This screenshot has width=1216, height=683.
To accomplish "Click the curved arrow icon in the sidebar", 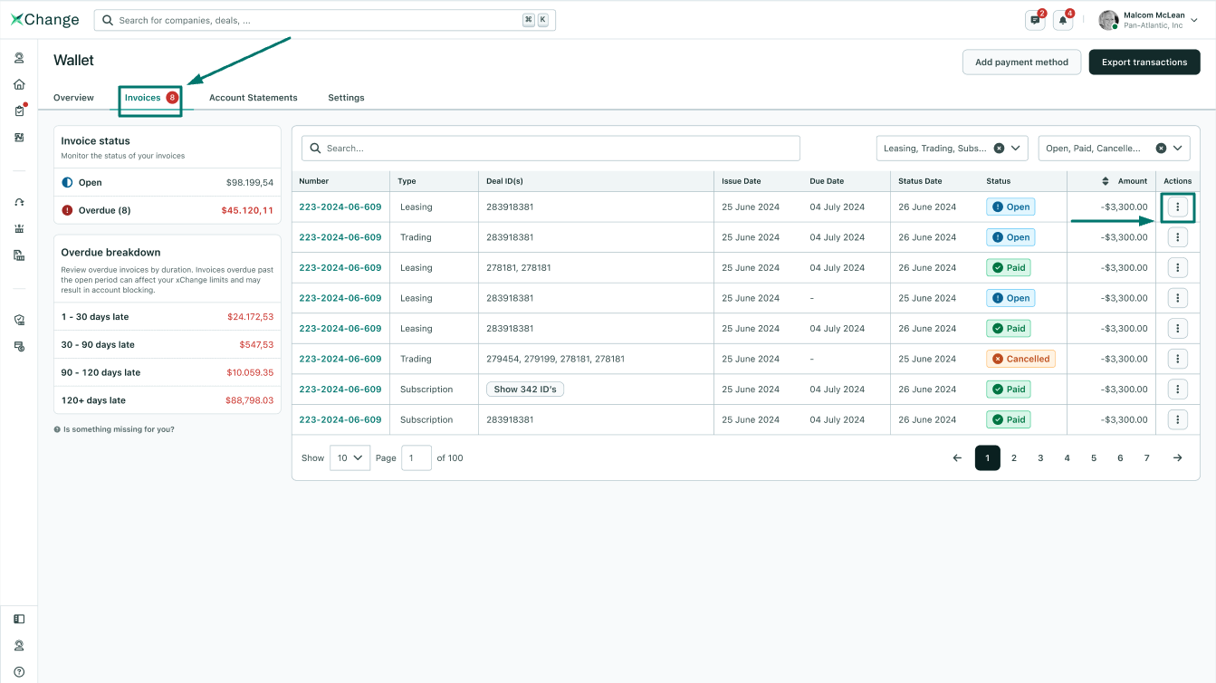I will click(x=19, y=202).
